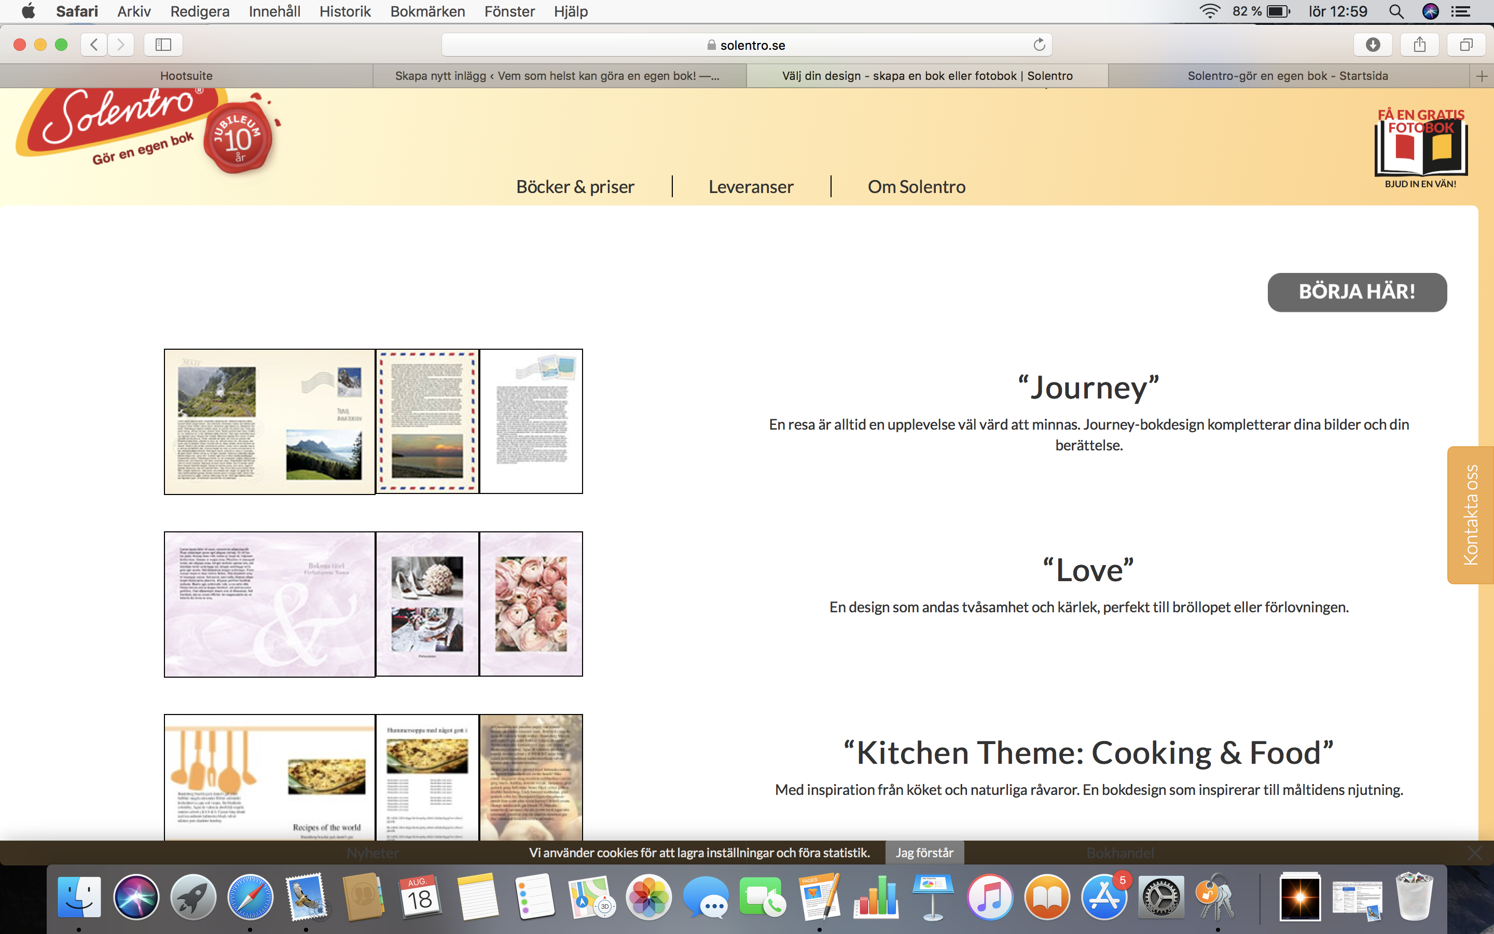1494x934 pixels.
Task: Open Böcker & priser navigation link
Action: coord(575,187)
